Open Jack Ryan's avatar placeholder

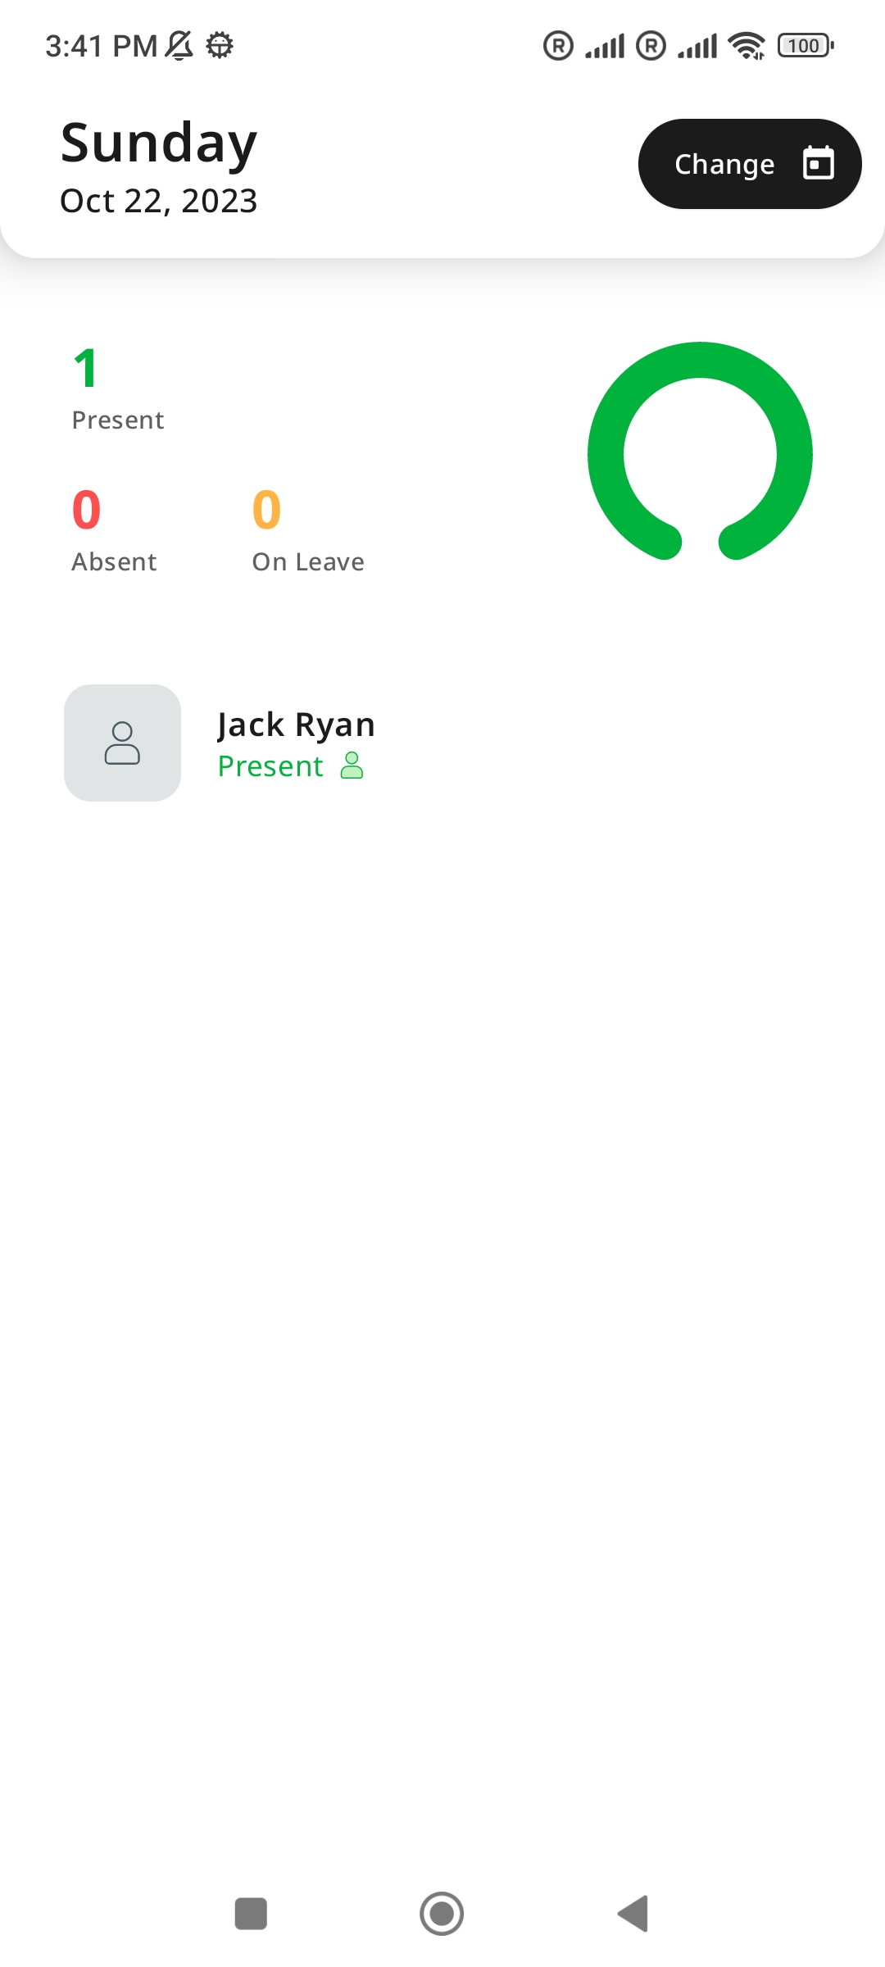pos(122,743)
